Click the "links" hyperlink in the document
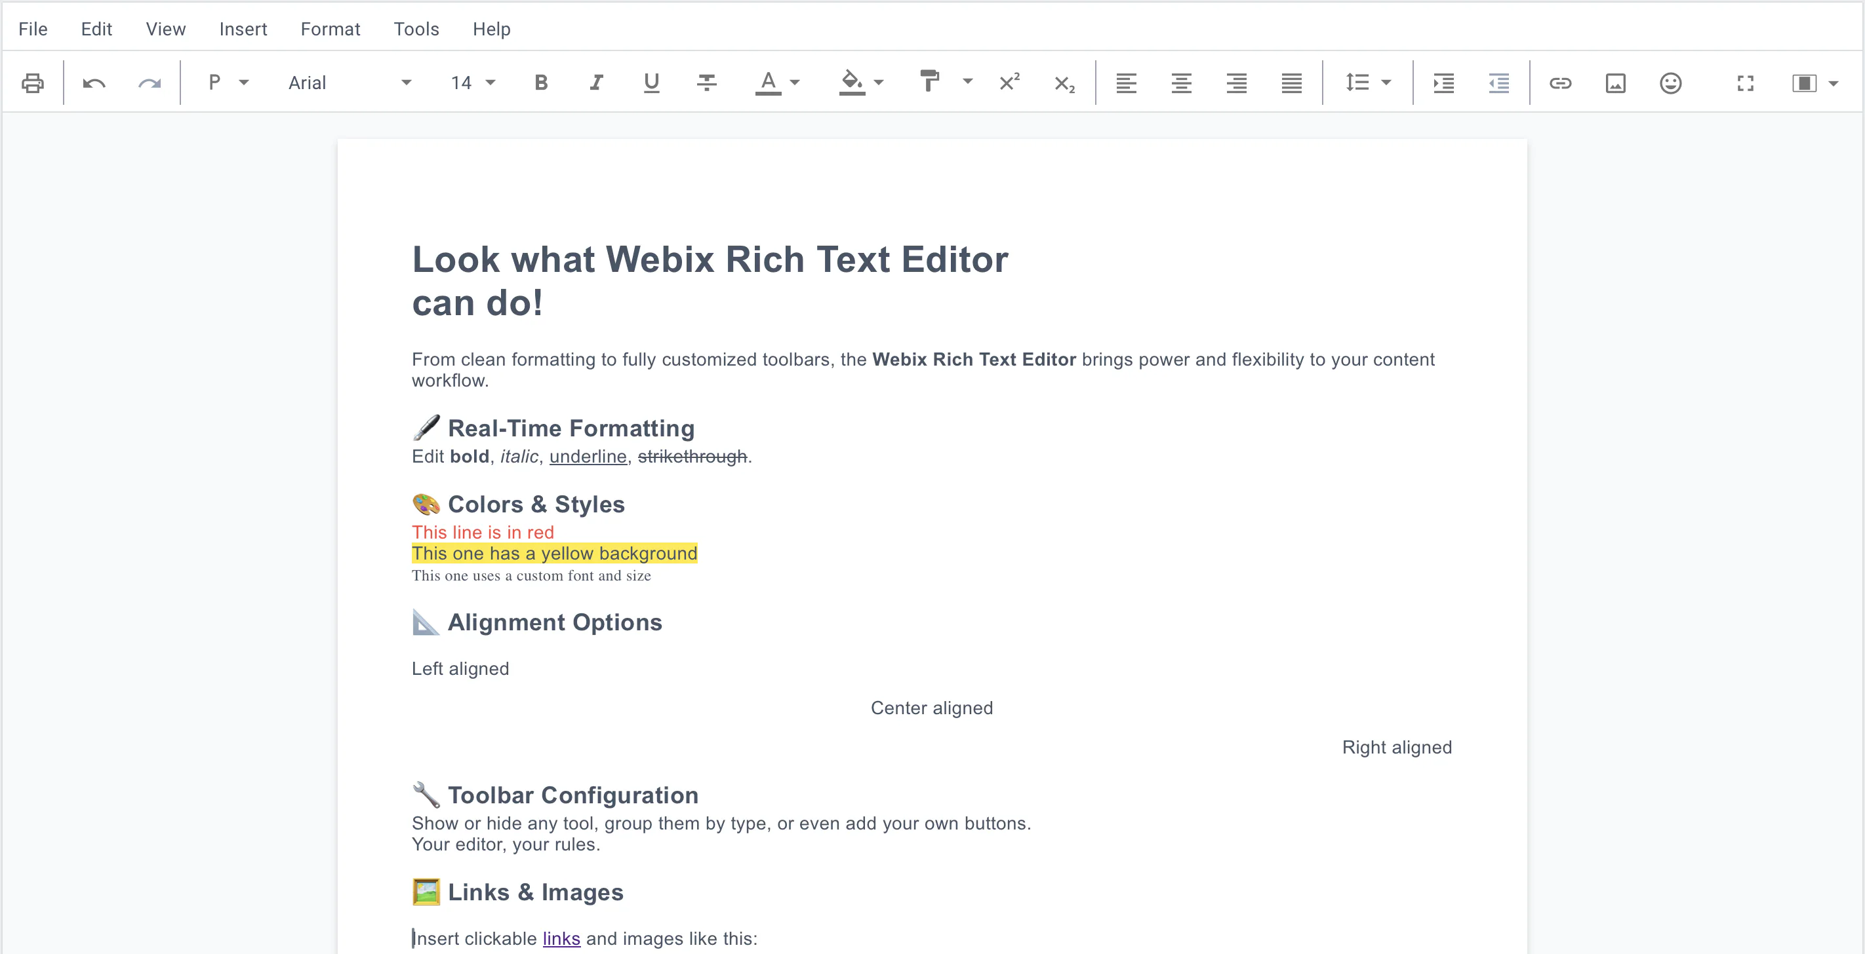The height and width of the screenshot is (954, 1865). point(561,938)
